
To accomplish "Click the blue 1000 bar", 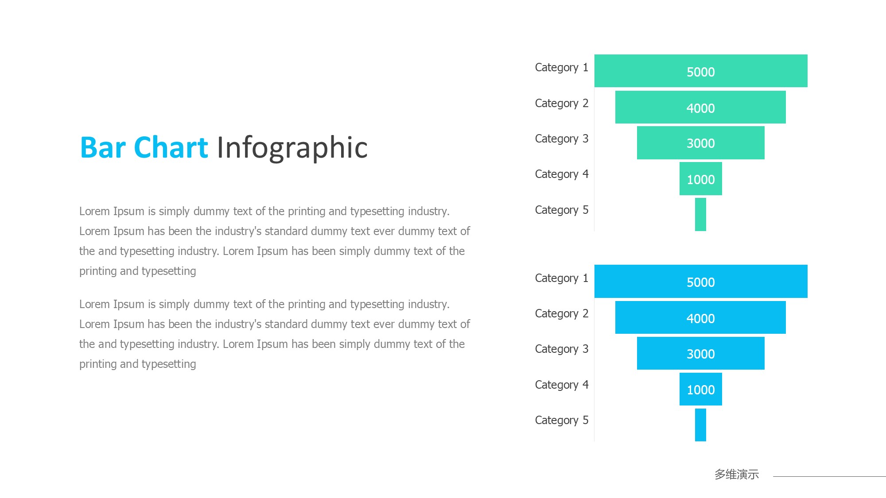I will coord(700,389).
